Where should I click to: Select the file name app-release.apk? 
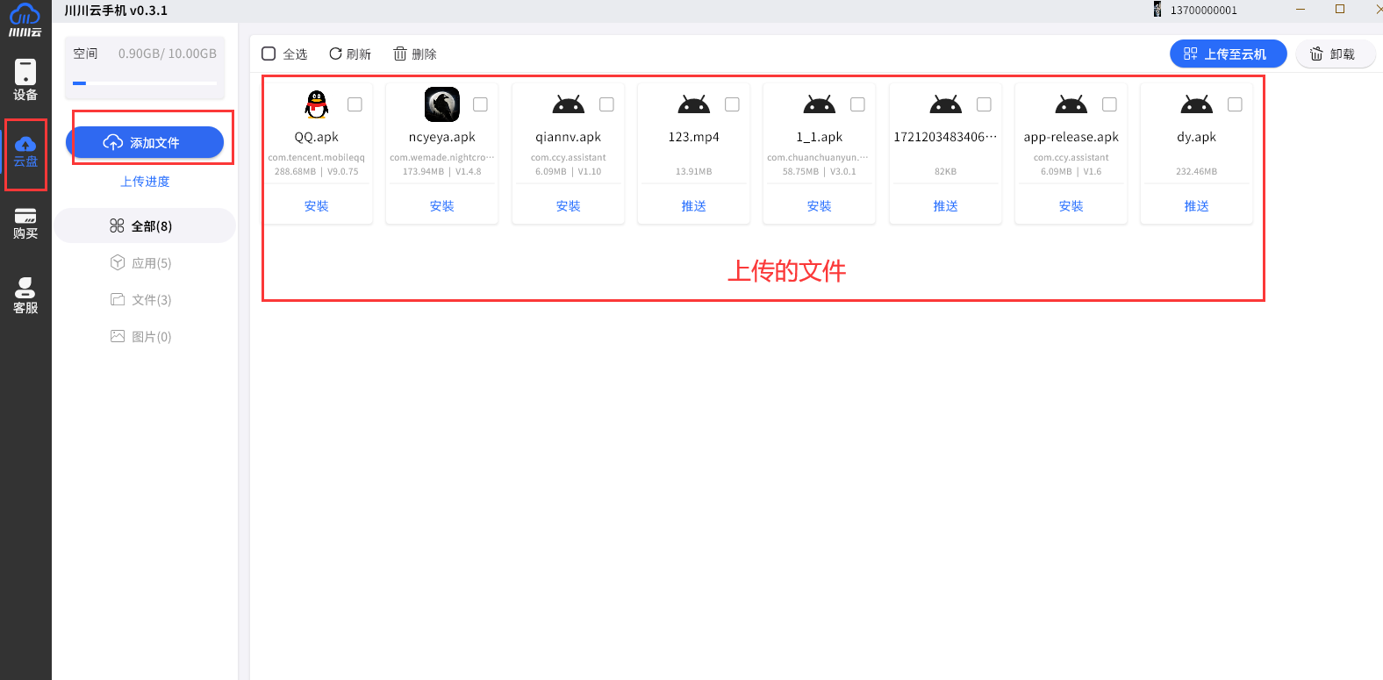coord(1071,137)
